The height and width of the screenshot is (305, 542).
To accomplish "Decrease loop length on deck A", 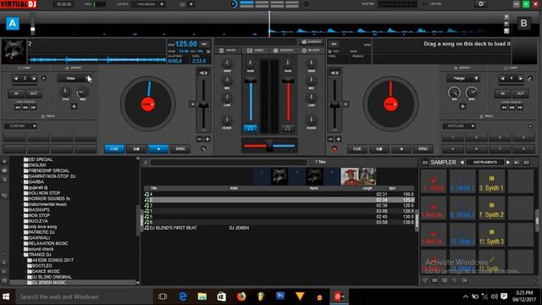I will pyautogui.click(x=16, y=79).
